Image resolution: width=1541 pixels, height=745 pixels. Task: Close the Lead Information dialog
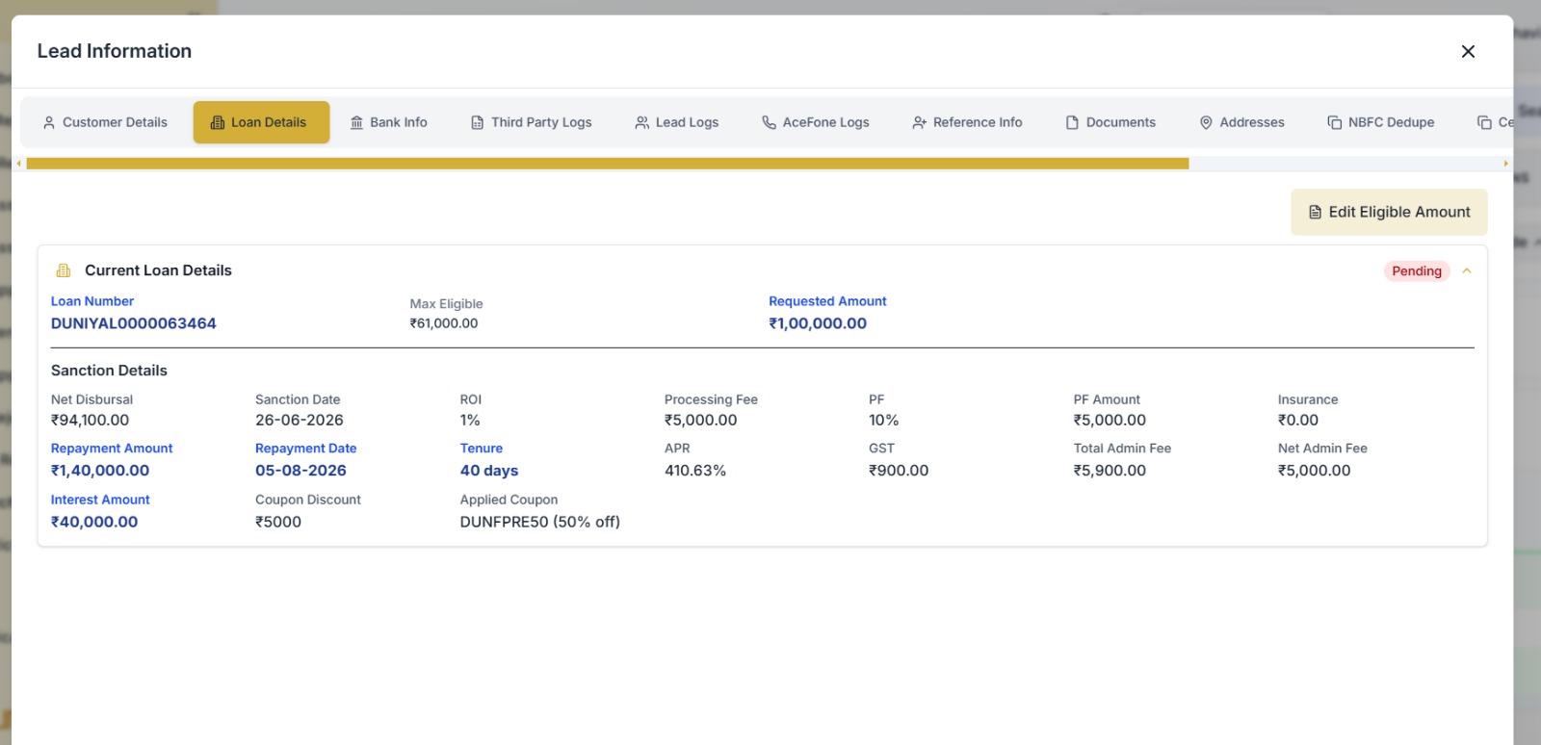pos(1468,52)
